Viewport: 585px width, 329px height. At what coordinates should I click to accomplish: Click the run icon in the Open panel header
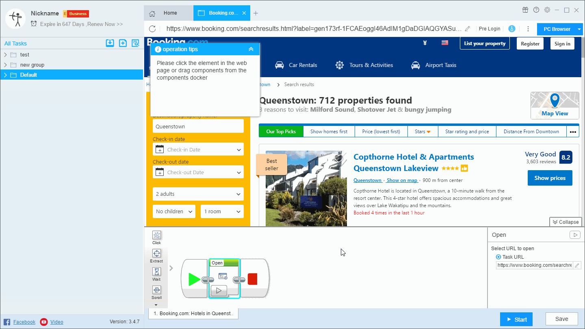[574, 235]
